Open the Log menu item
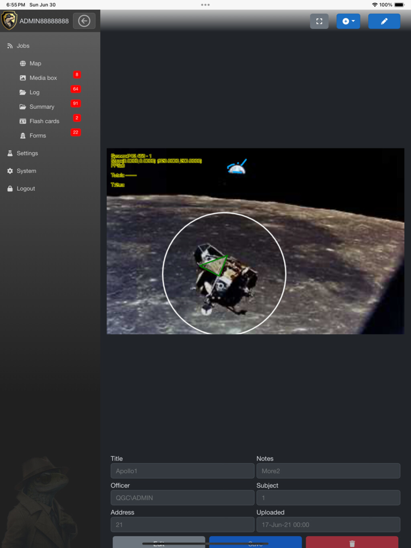The height and width of the screenshot is (548, 411). click(x=35, y=92)
